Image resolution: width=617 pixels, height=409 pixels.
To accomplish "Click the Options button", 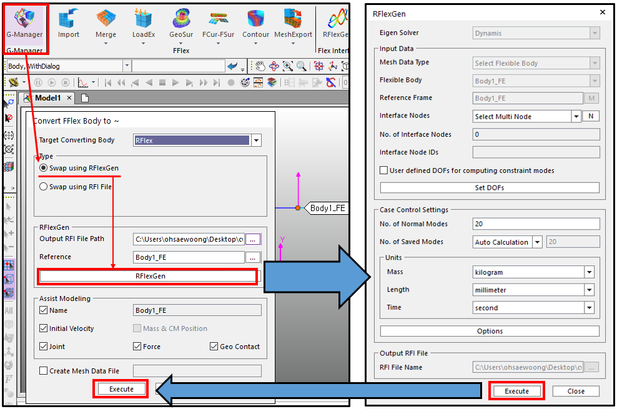I will tap(490, 331).
